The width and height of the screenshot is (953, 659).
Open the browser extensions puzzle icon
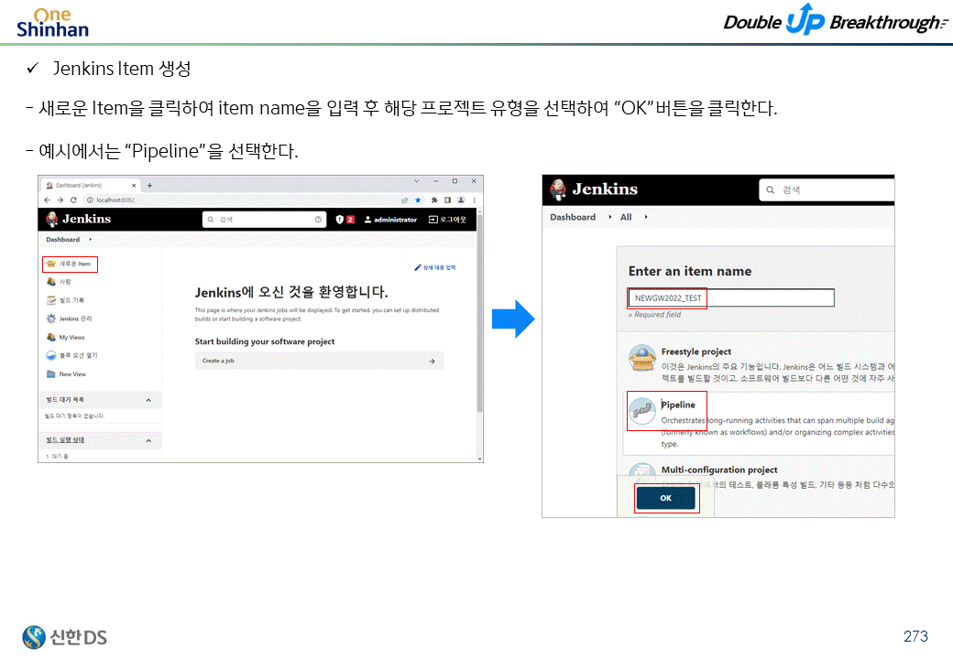[x=434, y=200]
